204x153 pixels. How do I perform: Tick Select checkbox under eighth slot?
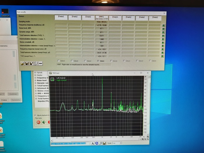pos(150,61)
